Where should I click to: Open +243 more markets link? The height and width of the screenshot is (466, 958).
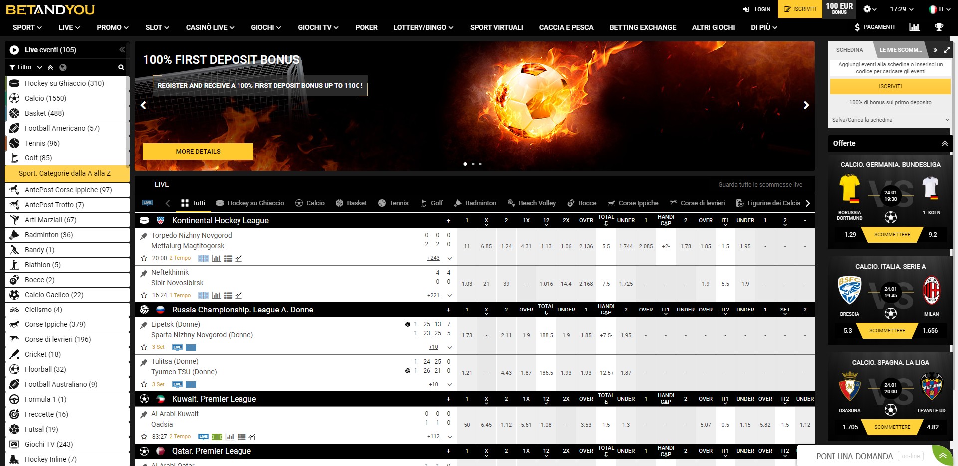(433, 258)
